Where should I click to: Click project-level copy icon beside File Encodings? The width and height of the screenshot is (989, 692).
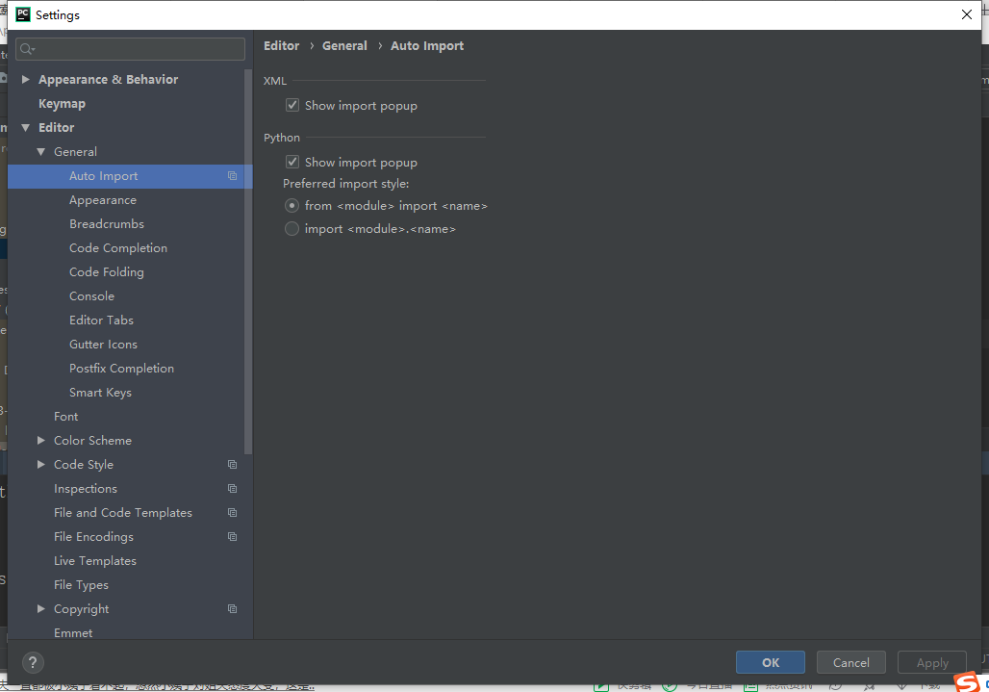[232, 536]
